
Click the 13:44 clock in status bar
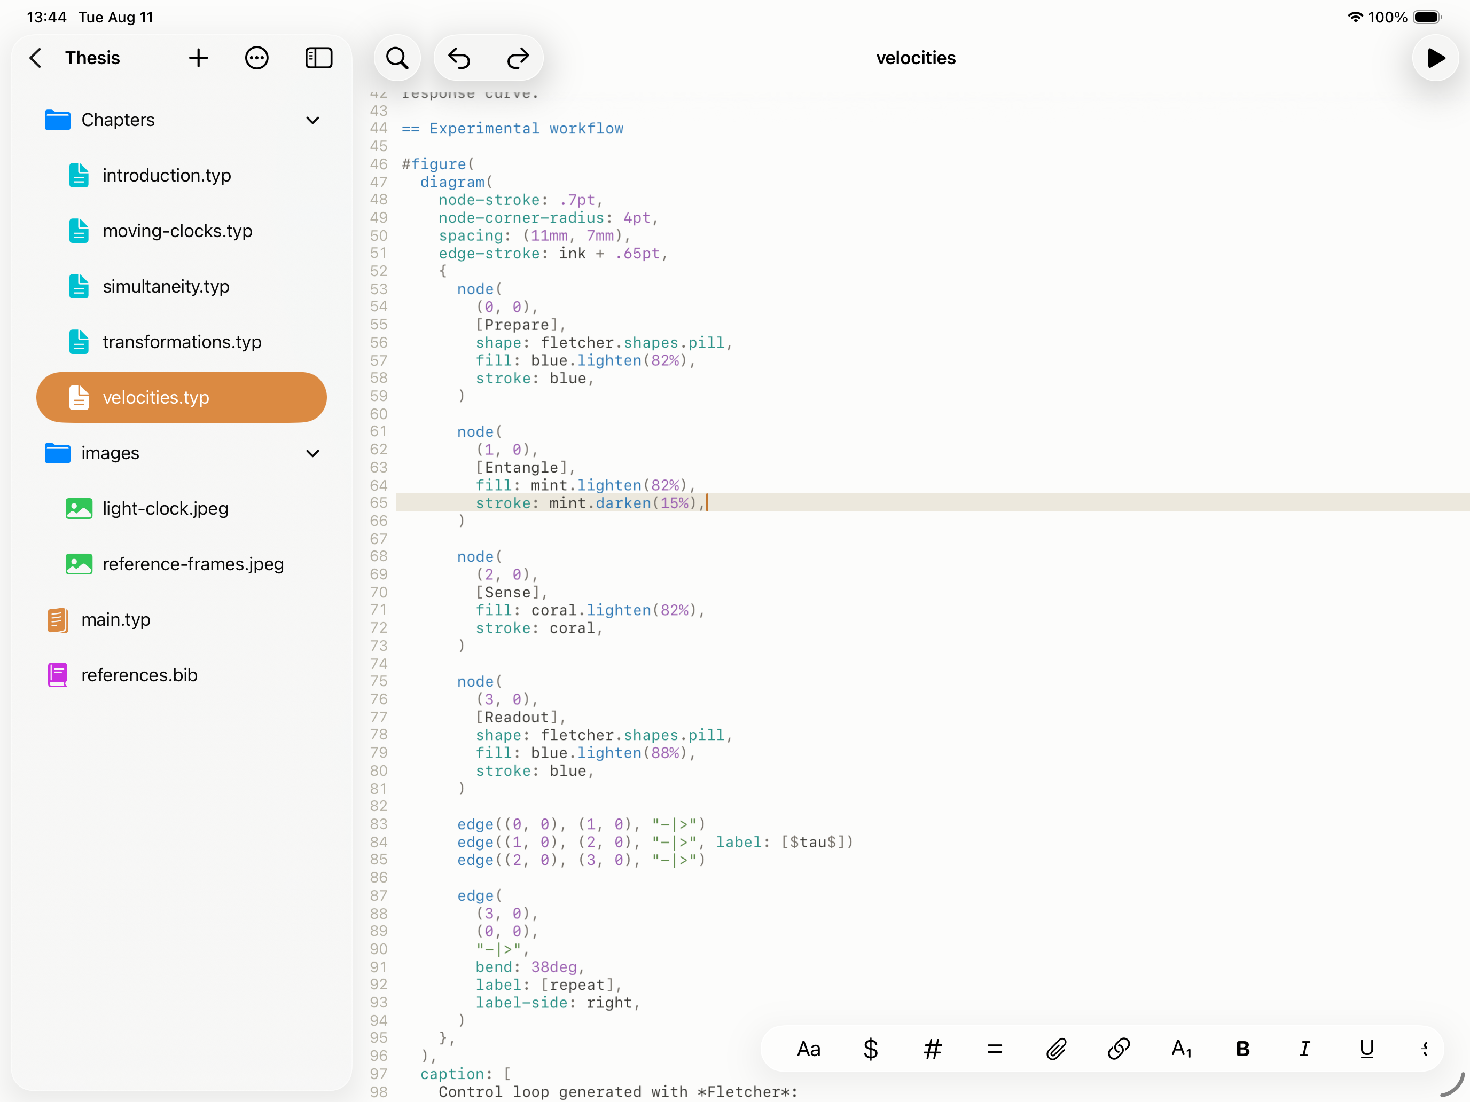[x=46, y=17]
